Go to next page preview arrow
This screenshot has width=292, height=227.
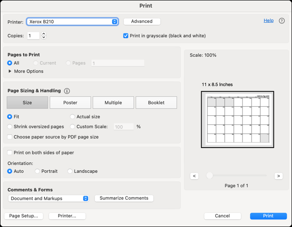(x=278, y=176)
